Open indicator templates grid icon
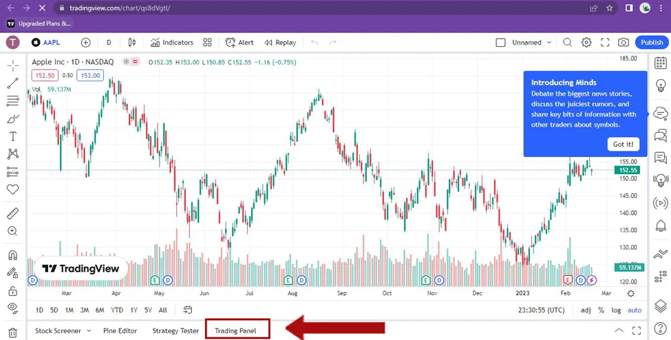Viewport: 671px width, 340px height. click(x=208, y=43)
